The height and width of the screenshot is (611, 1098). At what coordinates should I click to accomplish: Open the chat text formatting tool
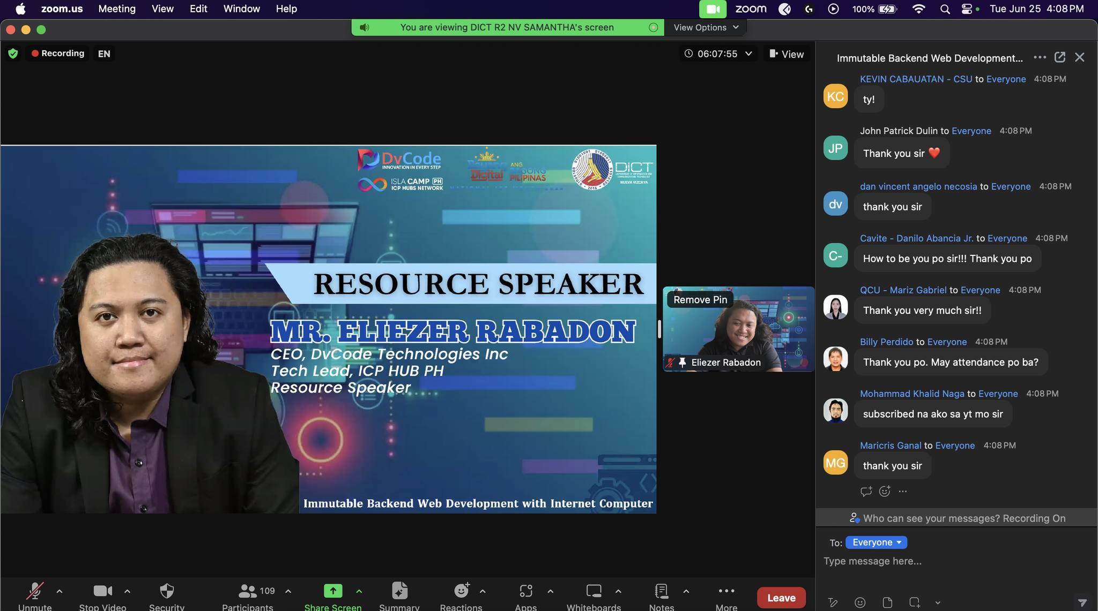pos(833,602)
